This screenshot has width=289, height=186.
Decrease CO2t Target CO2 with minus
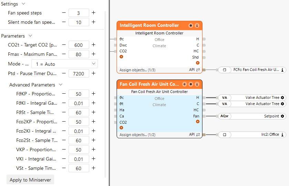coord(64,45)
